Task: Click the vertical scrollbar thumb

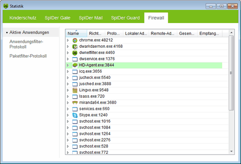Action: (231, 73)
